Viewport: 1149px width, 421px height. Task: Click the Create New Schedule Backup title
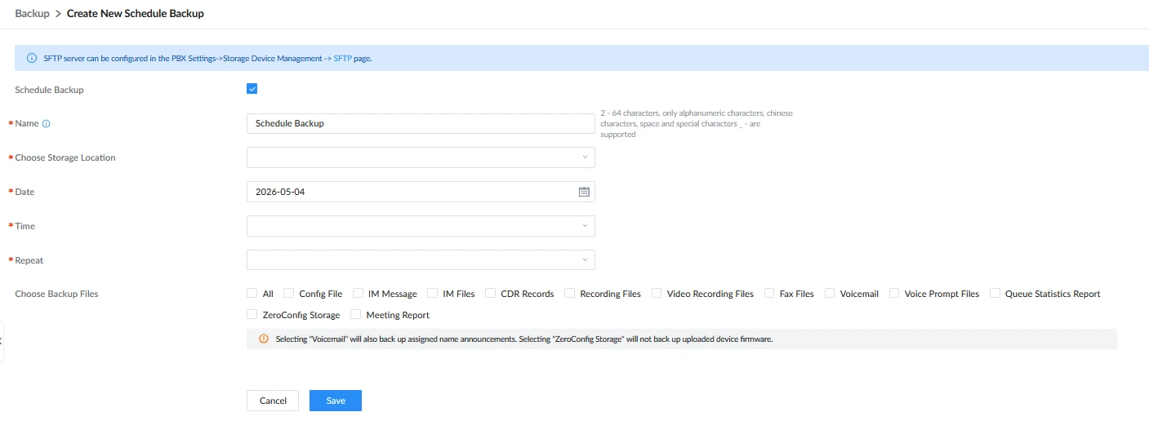pyautogui.click(x=136, y=13)
